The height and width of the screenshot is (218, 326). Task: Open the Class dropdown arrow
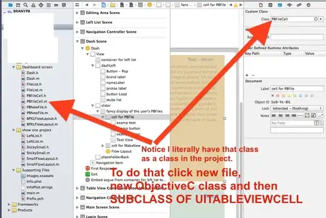click(321, 19)
